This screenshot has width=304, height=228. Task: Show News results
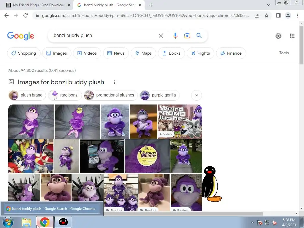[116, 53]
